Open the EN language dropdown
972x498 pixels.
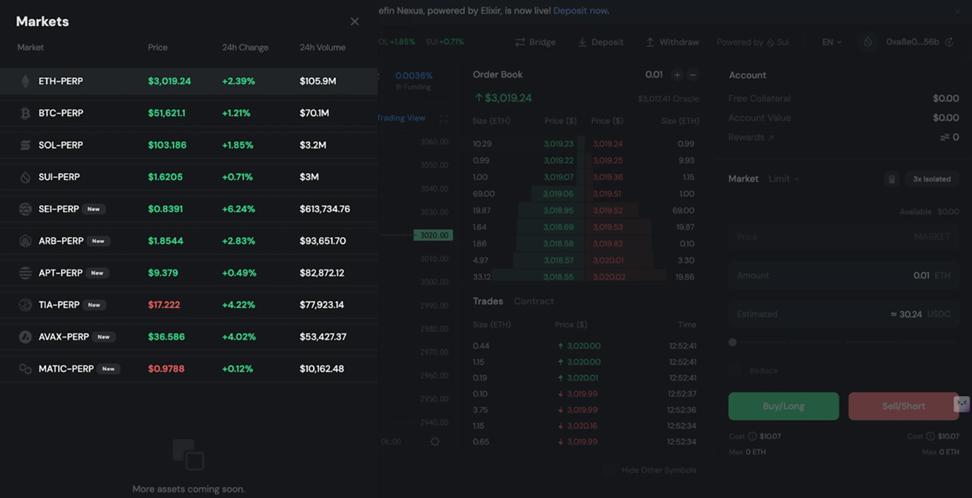click(x=832, y=42)
